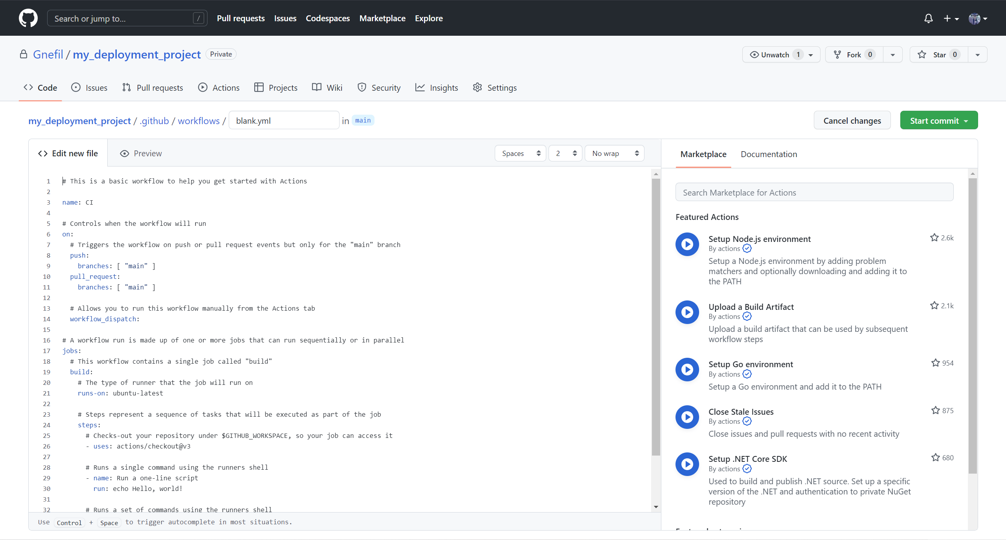Open the notifications bell icon

pyautogui.click(x=928, y=18)
